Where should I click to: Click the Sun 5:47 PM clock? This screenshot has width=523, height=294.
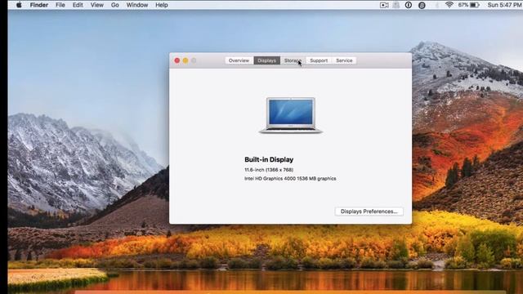[504, 5]
